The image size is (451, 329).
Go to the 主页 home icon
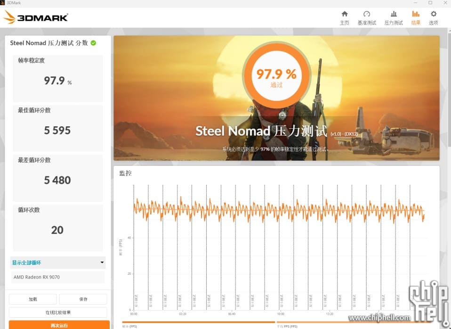[x=345, y=14]
